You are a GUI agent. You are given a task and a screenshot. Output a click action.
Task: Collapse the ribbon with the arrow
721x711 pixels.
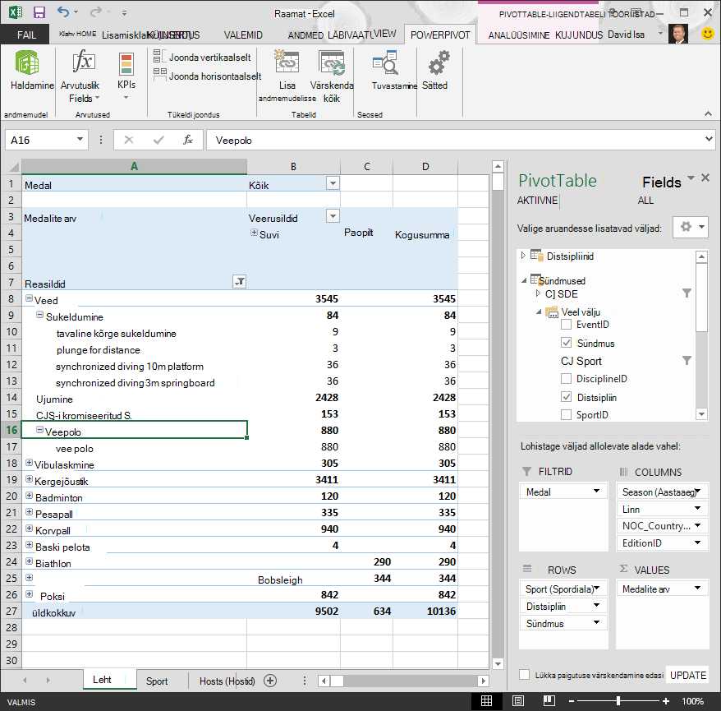coord(708,113)
